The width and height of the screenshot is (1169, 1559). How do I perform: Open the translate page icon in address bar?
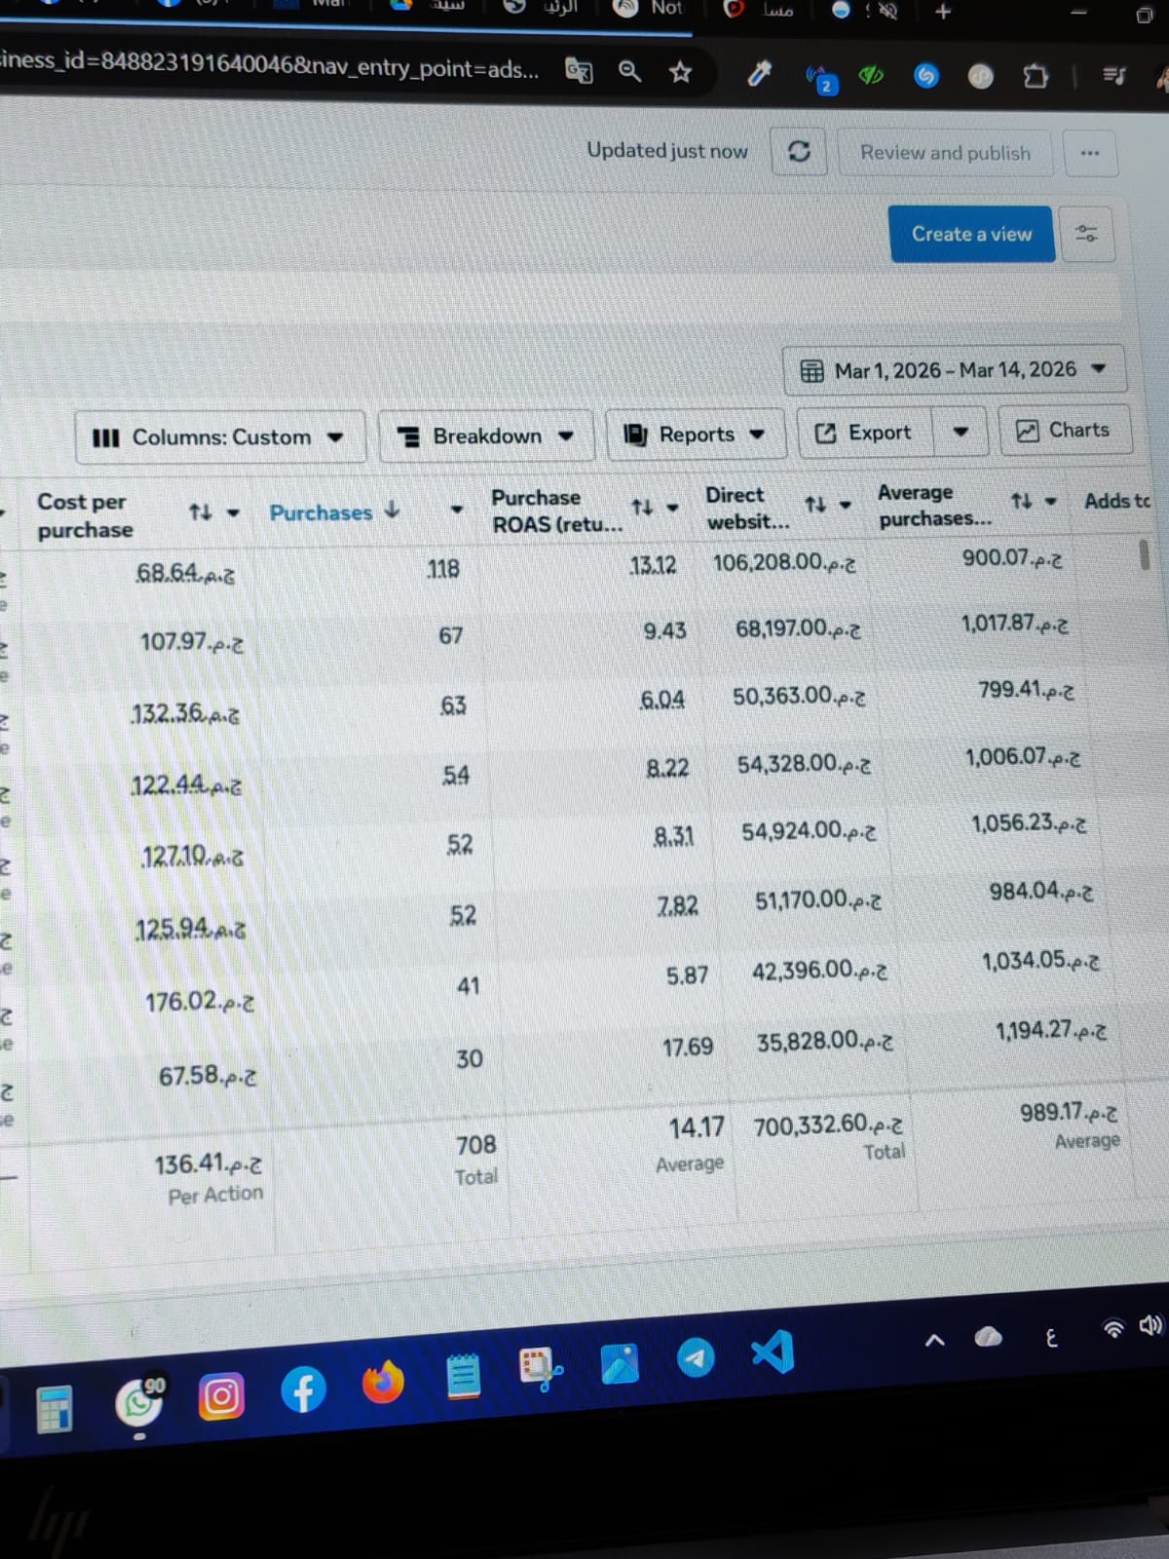pos(579,71)
